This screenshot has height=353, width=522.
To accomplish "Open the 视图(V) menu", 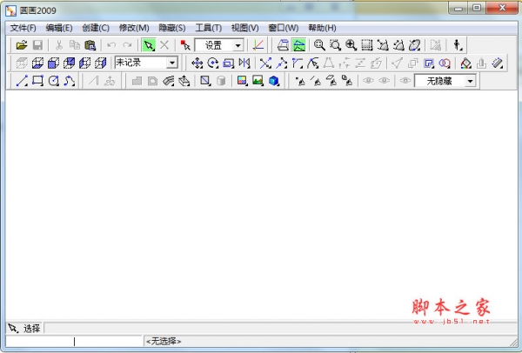I will tap(245, 28).
